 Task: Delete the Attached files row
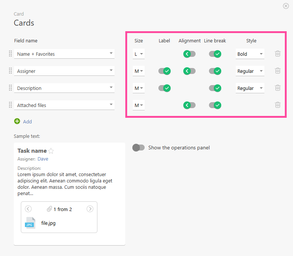(x=277, y=105)
